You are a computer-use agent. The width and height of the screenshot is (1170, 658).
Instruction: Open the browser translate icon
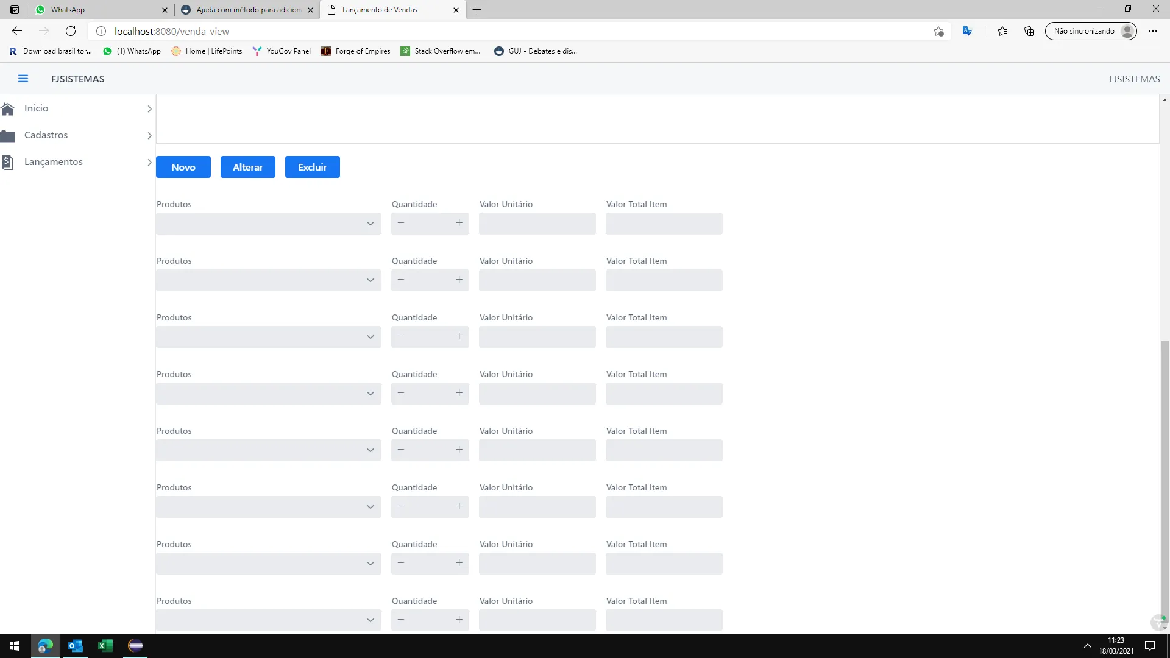click(x=967, y=31)
